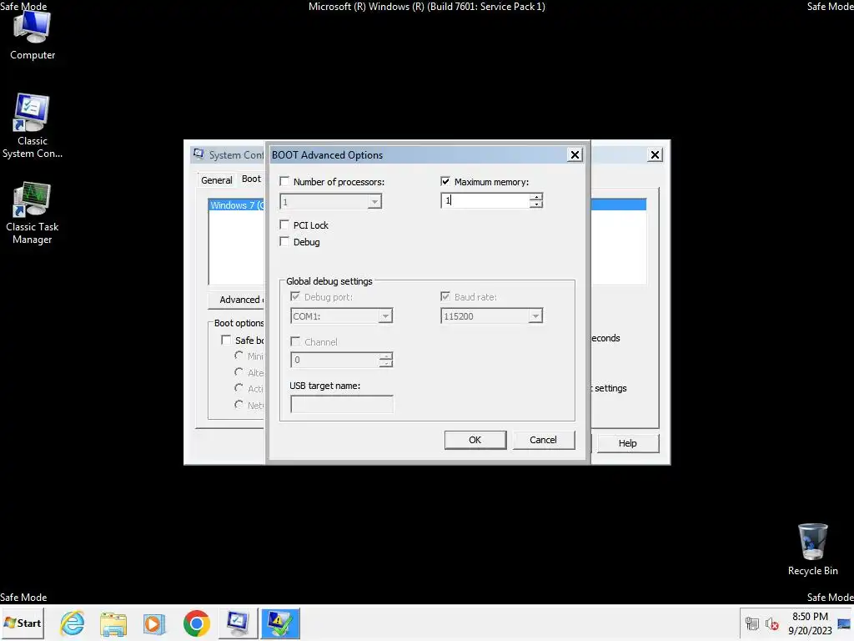Click the System Configuration title bar icon
This screenshot has width=854, height=641.
(x=198, y=154)
